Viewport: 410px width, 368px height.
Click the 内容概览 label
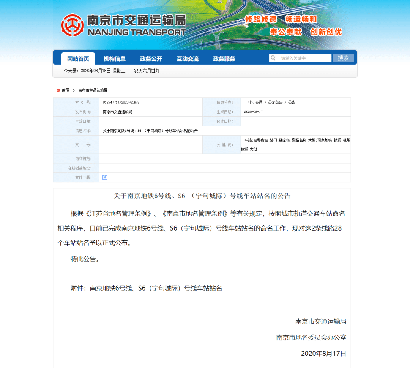click(x=84, y=159)
